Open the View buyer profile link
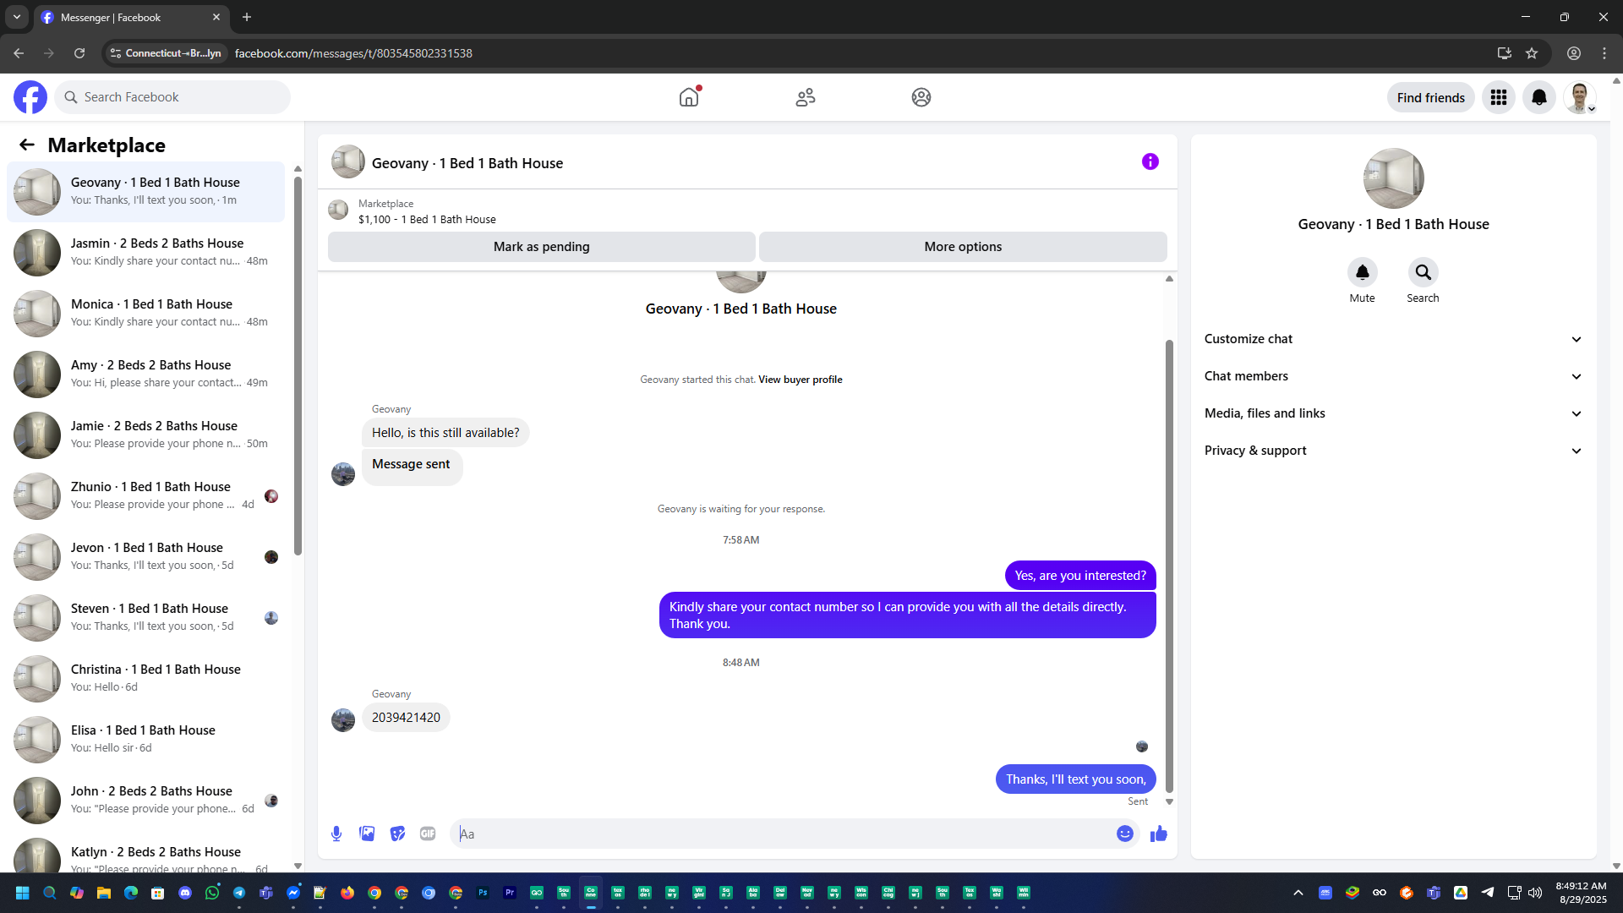The image size is (1623, 913). tap(800, 380)
